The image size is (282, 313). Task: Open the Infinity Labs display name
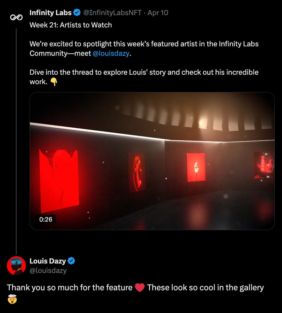pyautogui.click(x=50, y=13)
